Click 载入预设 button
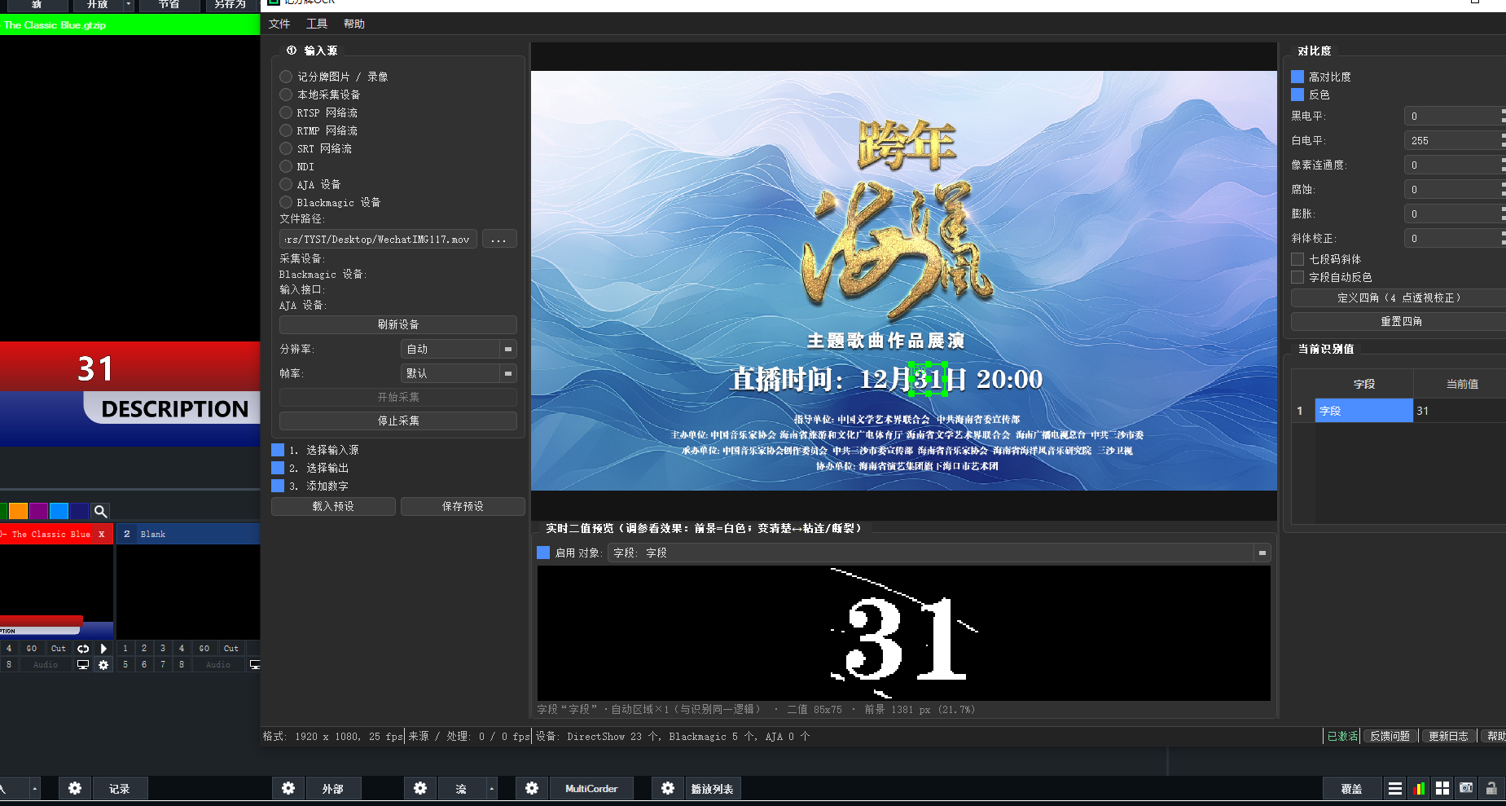The image size is (1506, 806). (x=333, y=506)
